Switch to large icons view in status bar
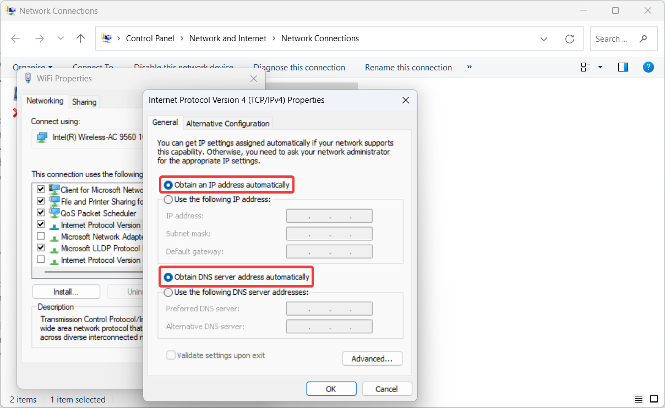The height and width of the screenshot is (408, 665). (x=653, y=399)
